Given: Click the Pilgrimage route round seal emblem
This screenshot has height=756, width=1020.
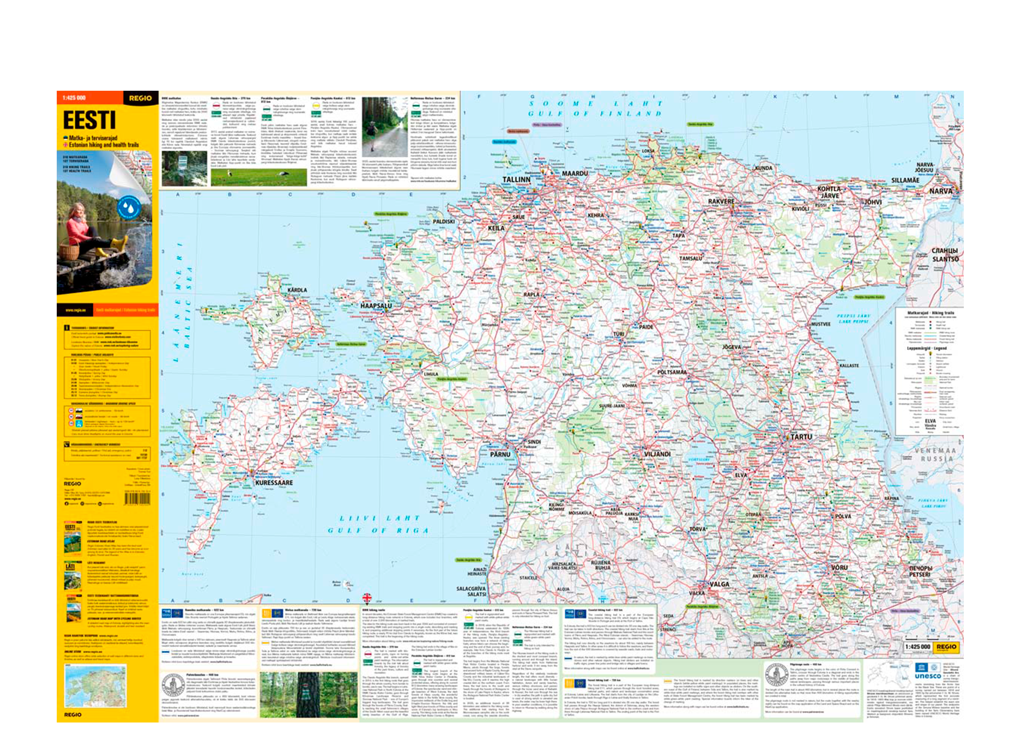Looking at the screenshot, I should tap(776, 674).
